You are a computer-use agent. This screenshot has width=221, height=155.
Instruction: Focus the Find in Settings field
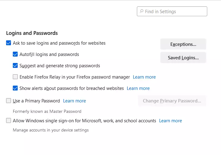172,11
